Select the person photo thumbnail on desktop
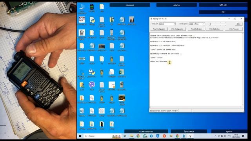Viewport: 251px width, 141px height. (x=132, y=21)
